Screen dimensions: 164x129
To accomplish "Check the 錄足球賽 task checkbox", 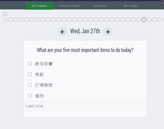I will coord(30,64).
